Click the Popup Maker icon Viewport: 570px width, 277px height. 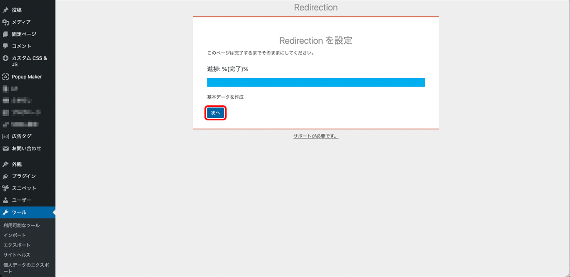click(5, 77)
